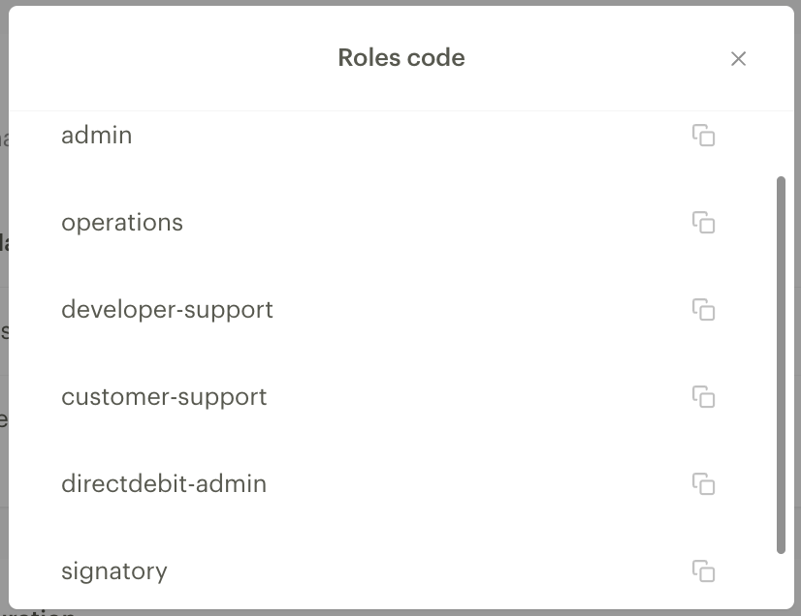
Task: Copy the developer-support role code
Action: tap(703, 310)
